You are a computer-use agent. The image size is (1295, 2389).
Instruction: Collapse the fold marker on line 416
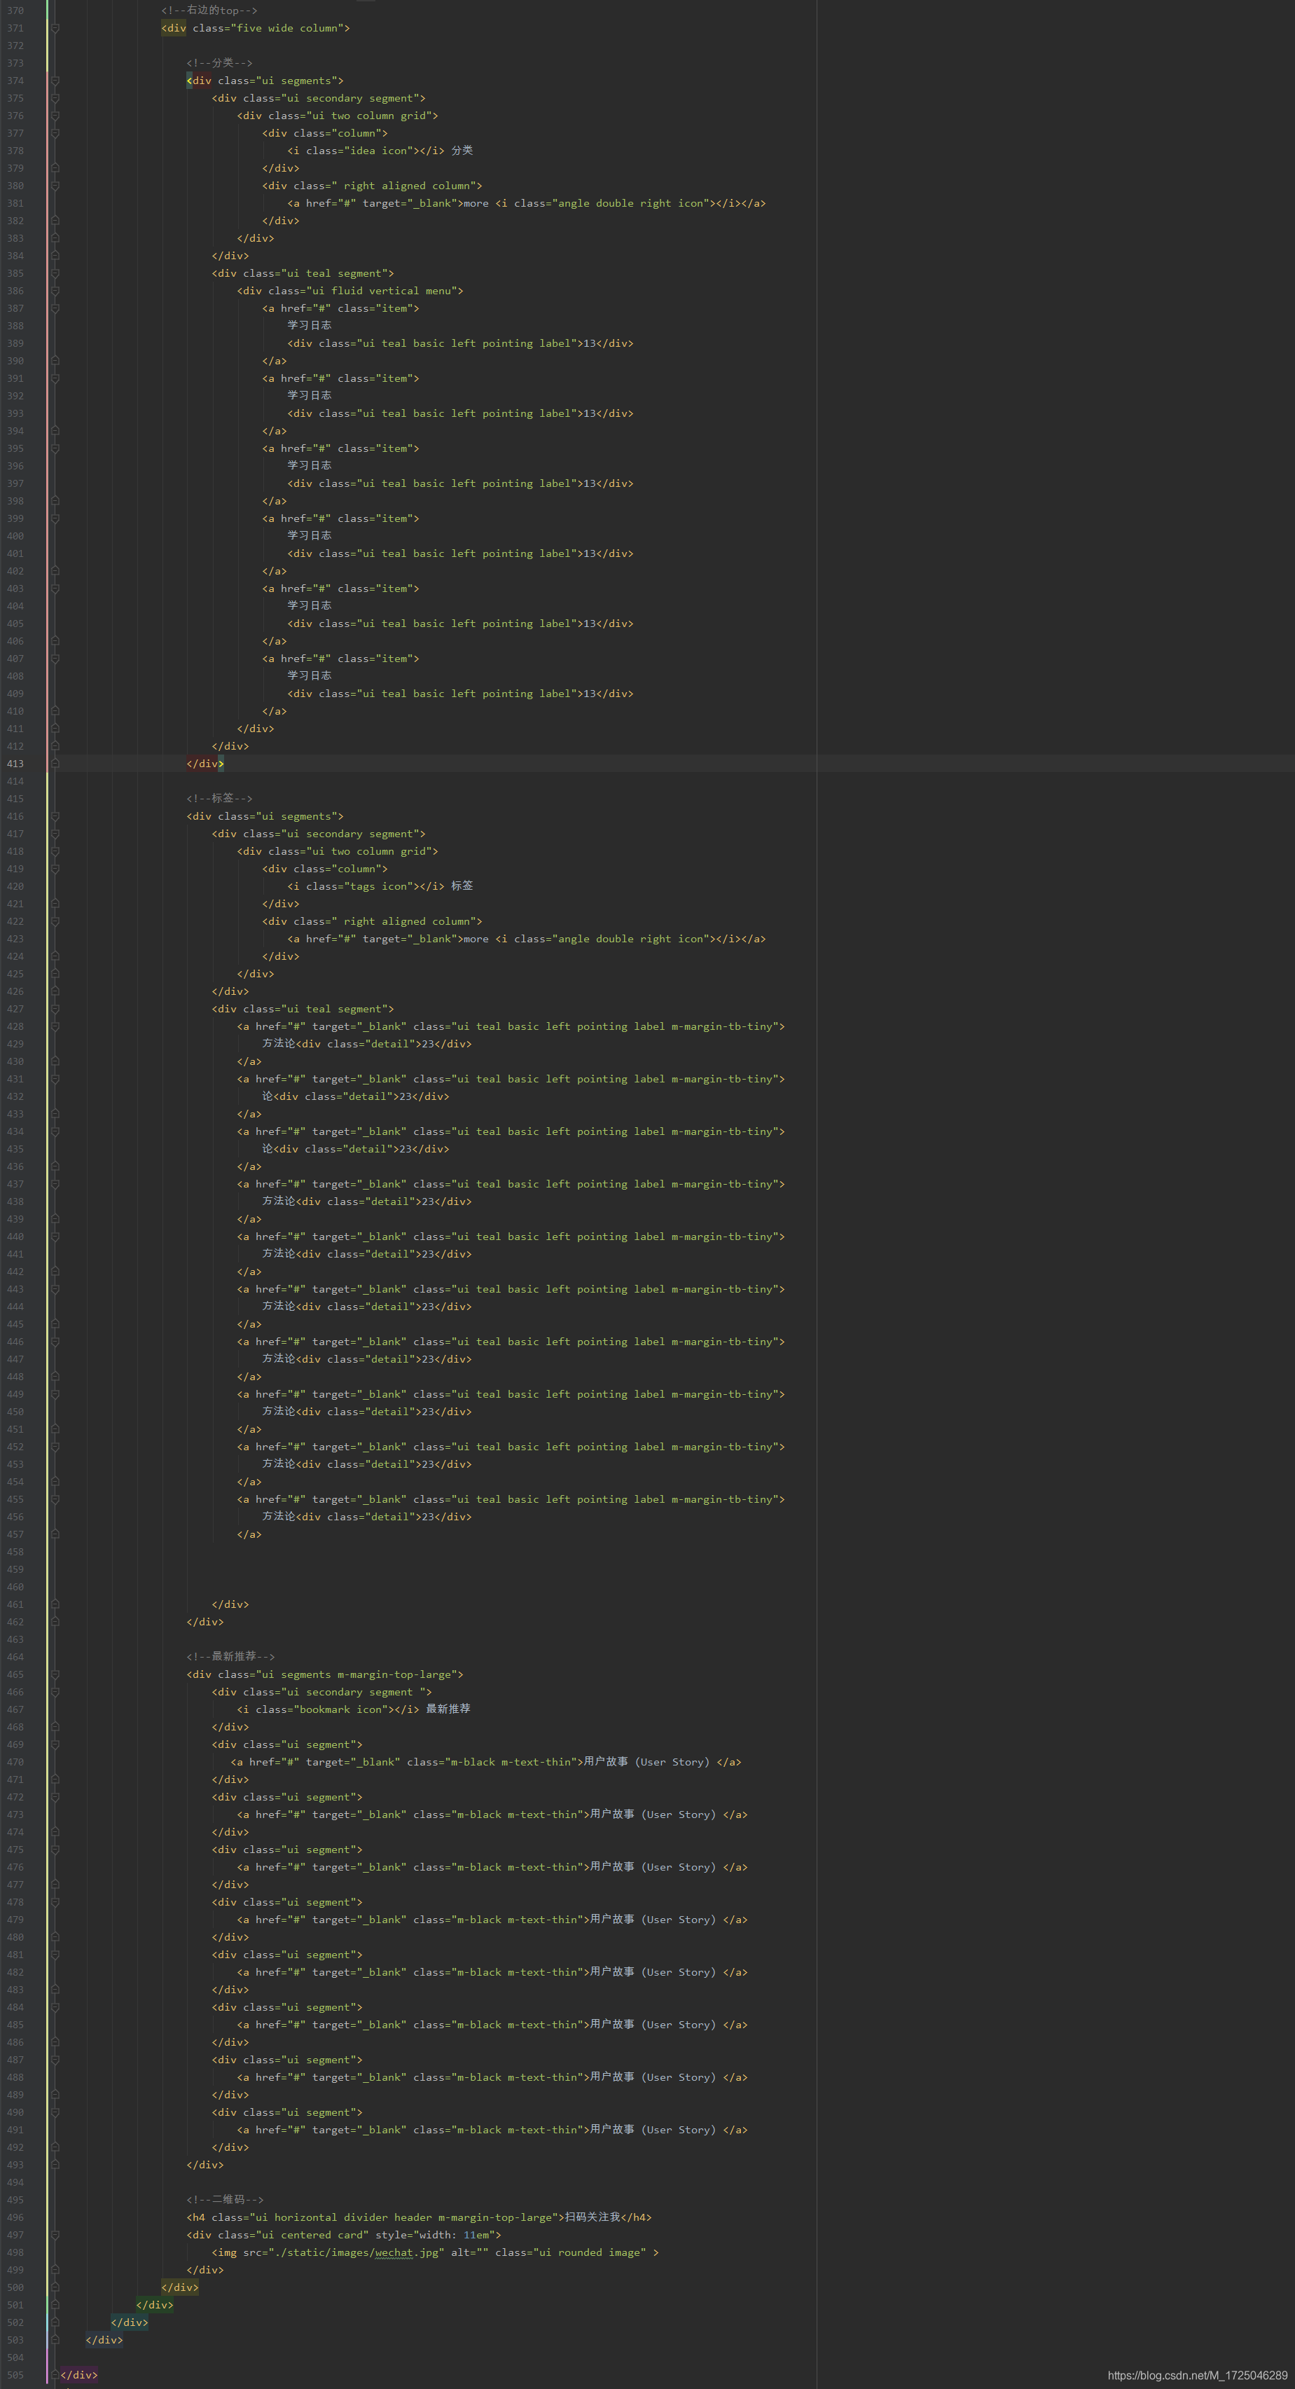point(55,816)
